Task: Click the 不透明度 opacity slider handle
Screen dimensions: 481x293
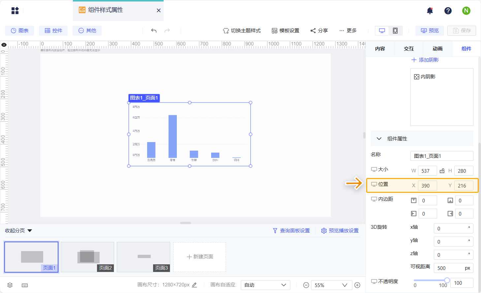Action: click(447, 280)
